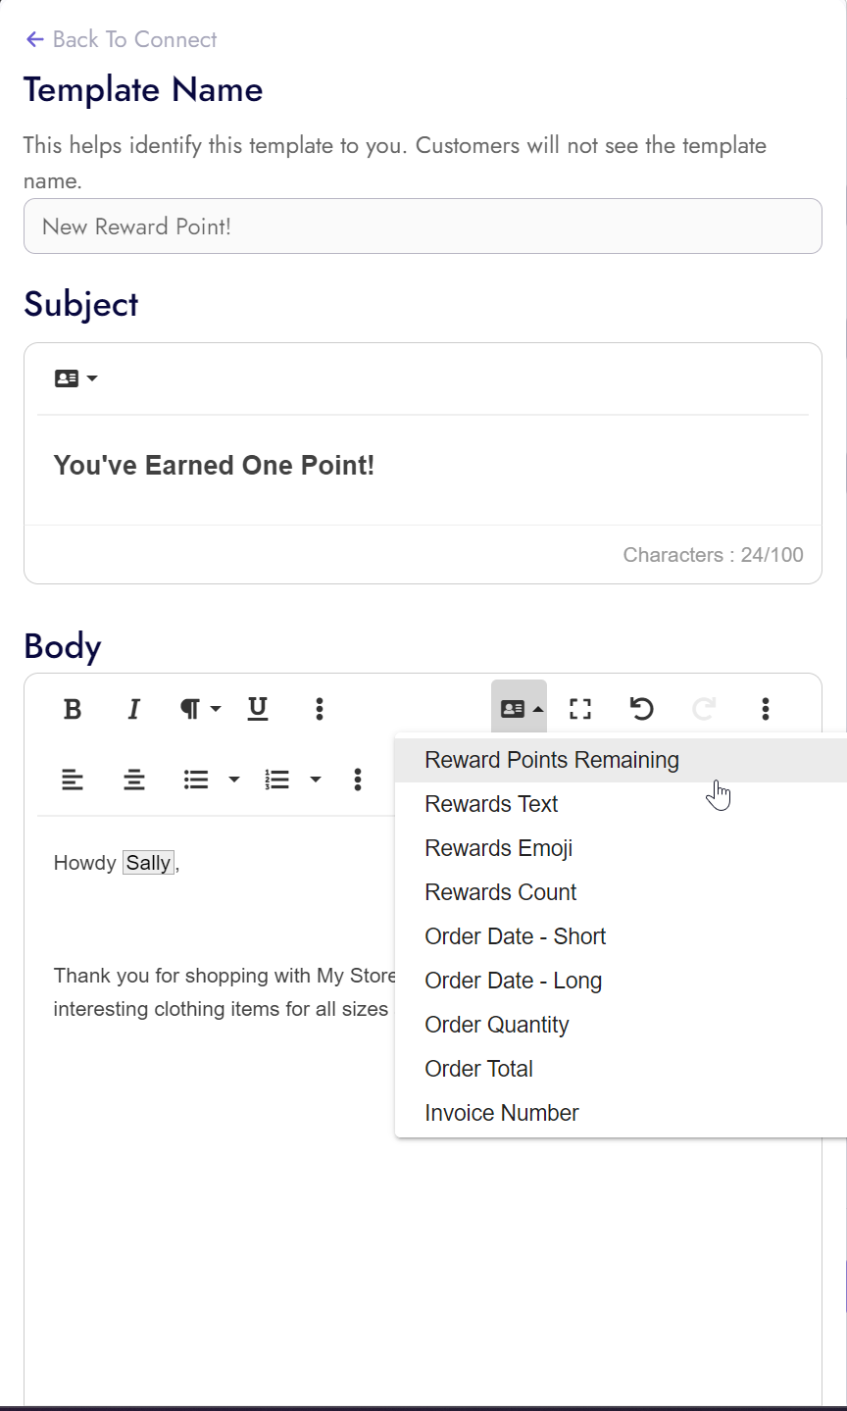Viewport: 847px width, 1411px height.
Task: Expand the numbered list style options arrow
Action: point(316,779)
